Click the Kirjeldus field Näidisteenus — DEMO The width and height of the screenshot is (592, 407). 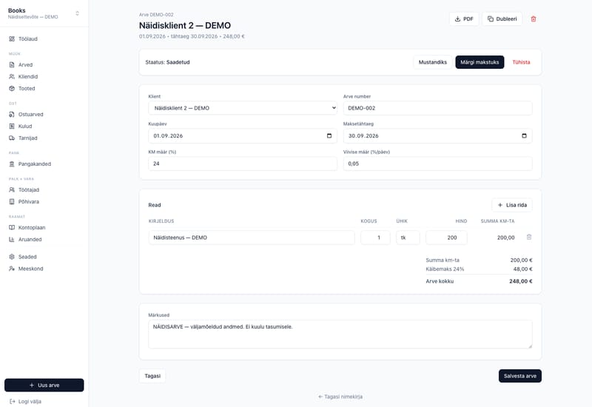coord(252,238)
